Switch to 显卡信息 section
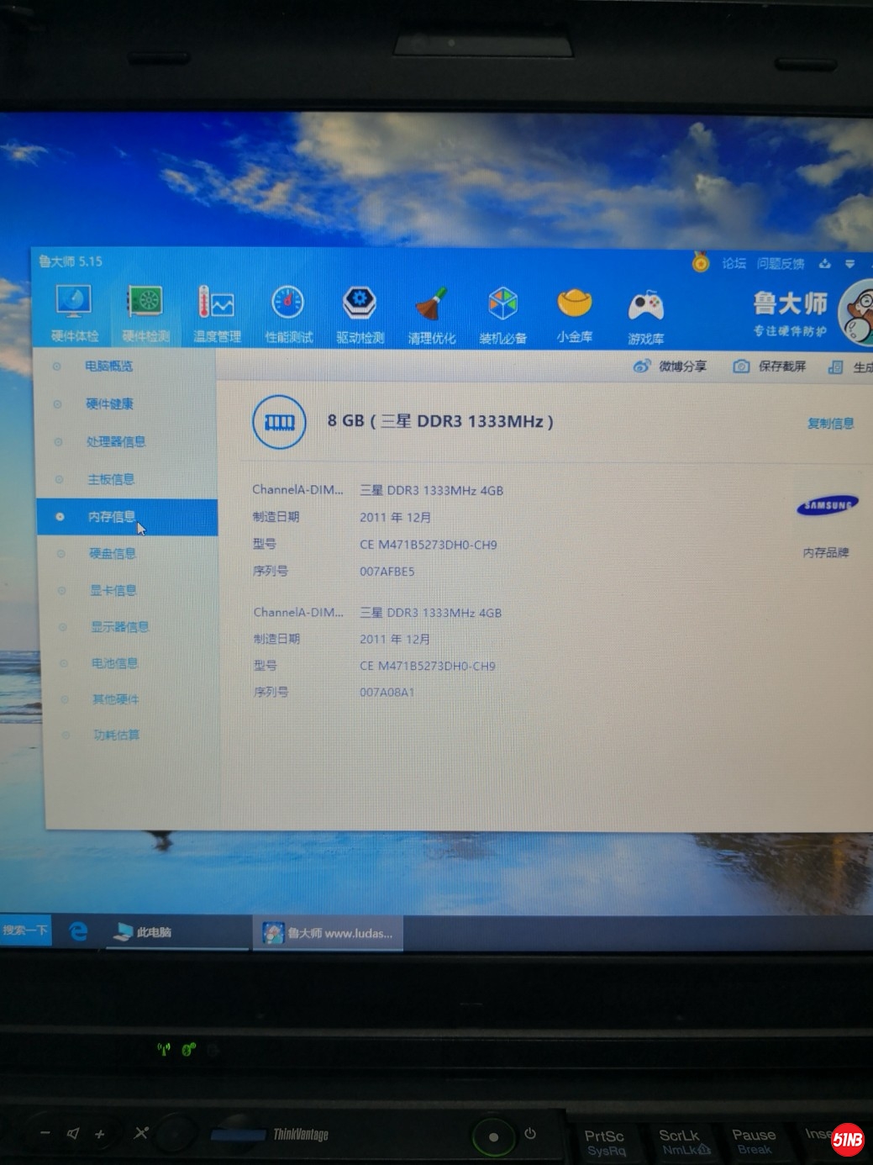Screen dimensions: 873x1165 pyautogui.click(x=113, y=590)
